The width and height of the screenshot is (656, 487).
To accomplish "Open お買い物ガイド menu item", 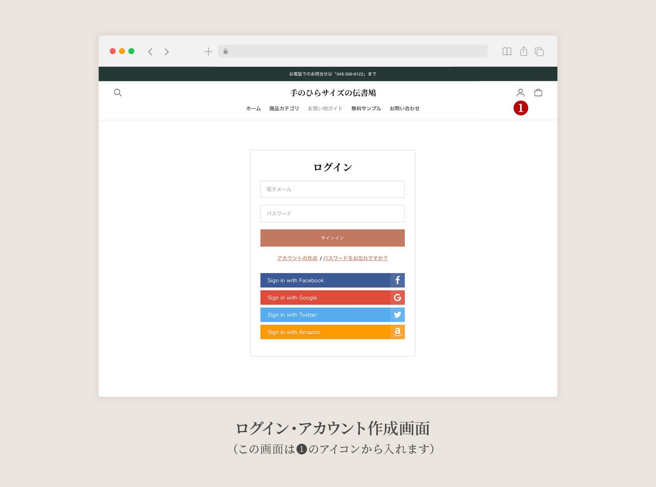I will [x=325, y=109].
